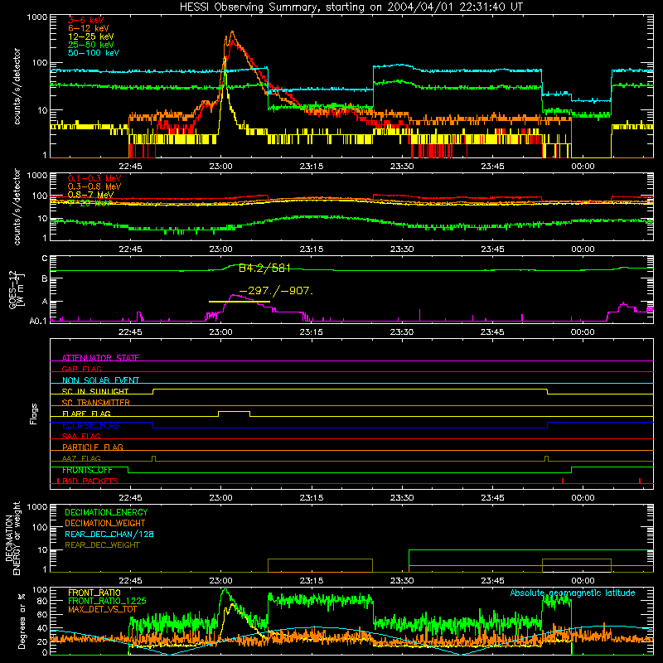Click the DECIMATION_ENERGY legend label
The image size is (663, 663).
(x=106, y=512)
